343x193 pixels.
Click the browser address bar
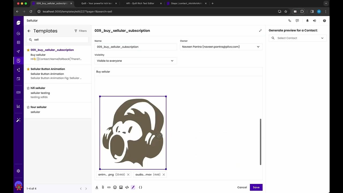[158, 12]
